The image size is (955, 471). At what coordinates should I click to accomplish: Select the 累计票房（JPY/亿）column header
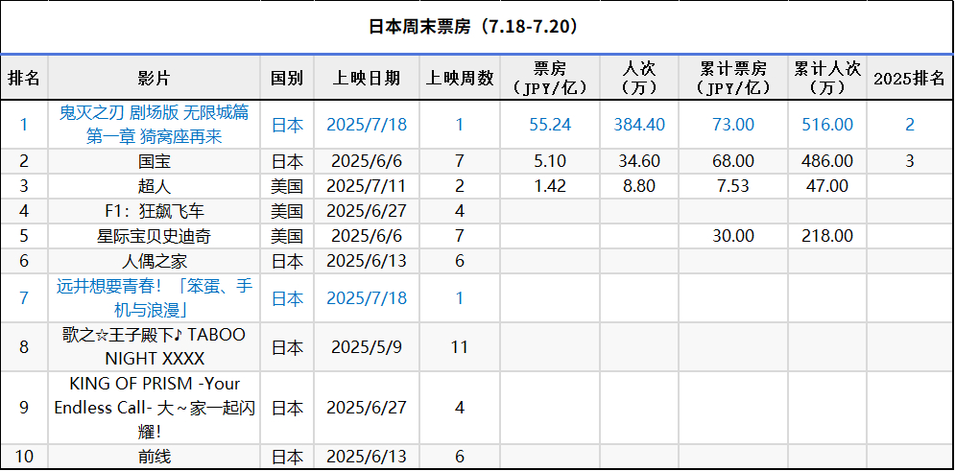coord(733,78)
